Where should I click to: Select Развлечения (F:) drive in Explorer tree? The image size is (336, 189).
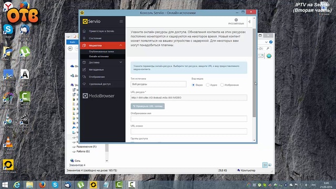pyautogui.click(x=86, y=146)
